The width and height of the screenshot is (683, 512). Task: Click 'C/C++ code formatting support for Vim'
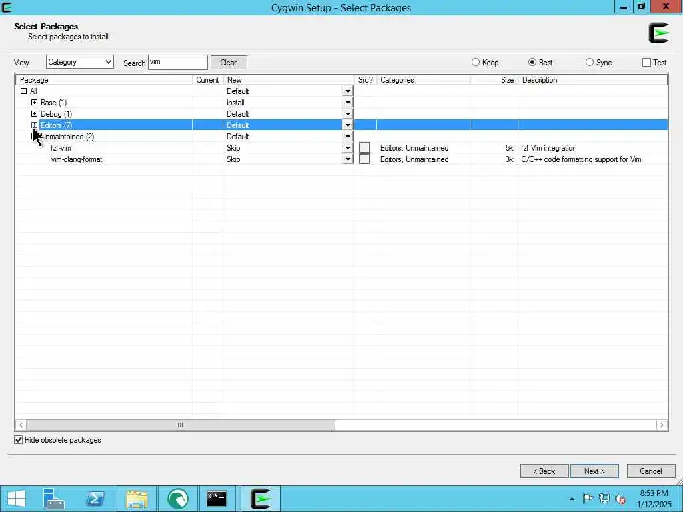pos(581,159)
